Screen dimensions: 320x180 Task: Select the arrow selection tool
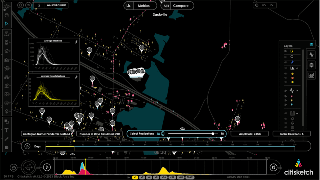click(x=7, y=24)
